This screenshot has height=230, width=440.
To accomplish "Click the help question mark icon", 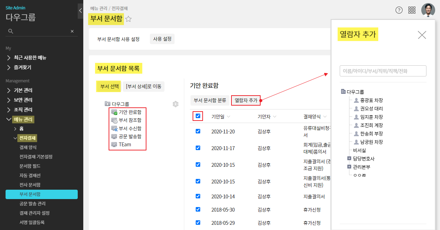I will click(x=399, y=10).
